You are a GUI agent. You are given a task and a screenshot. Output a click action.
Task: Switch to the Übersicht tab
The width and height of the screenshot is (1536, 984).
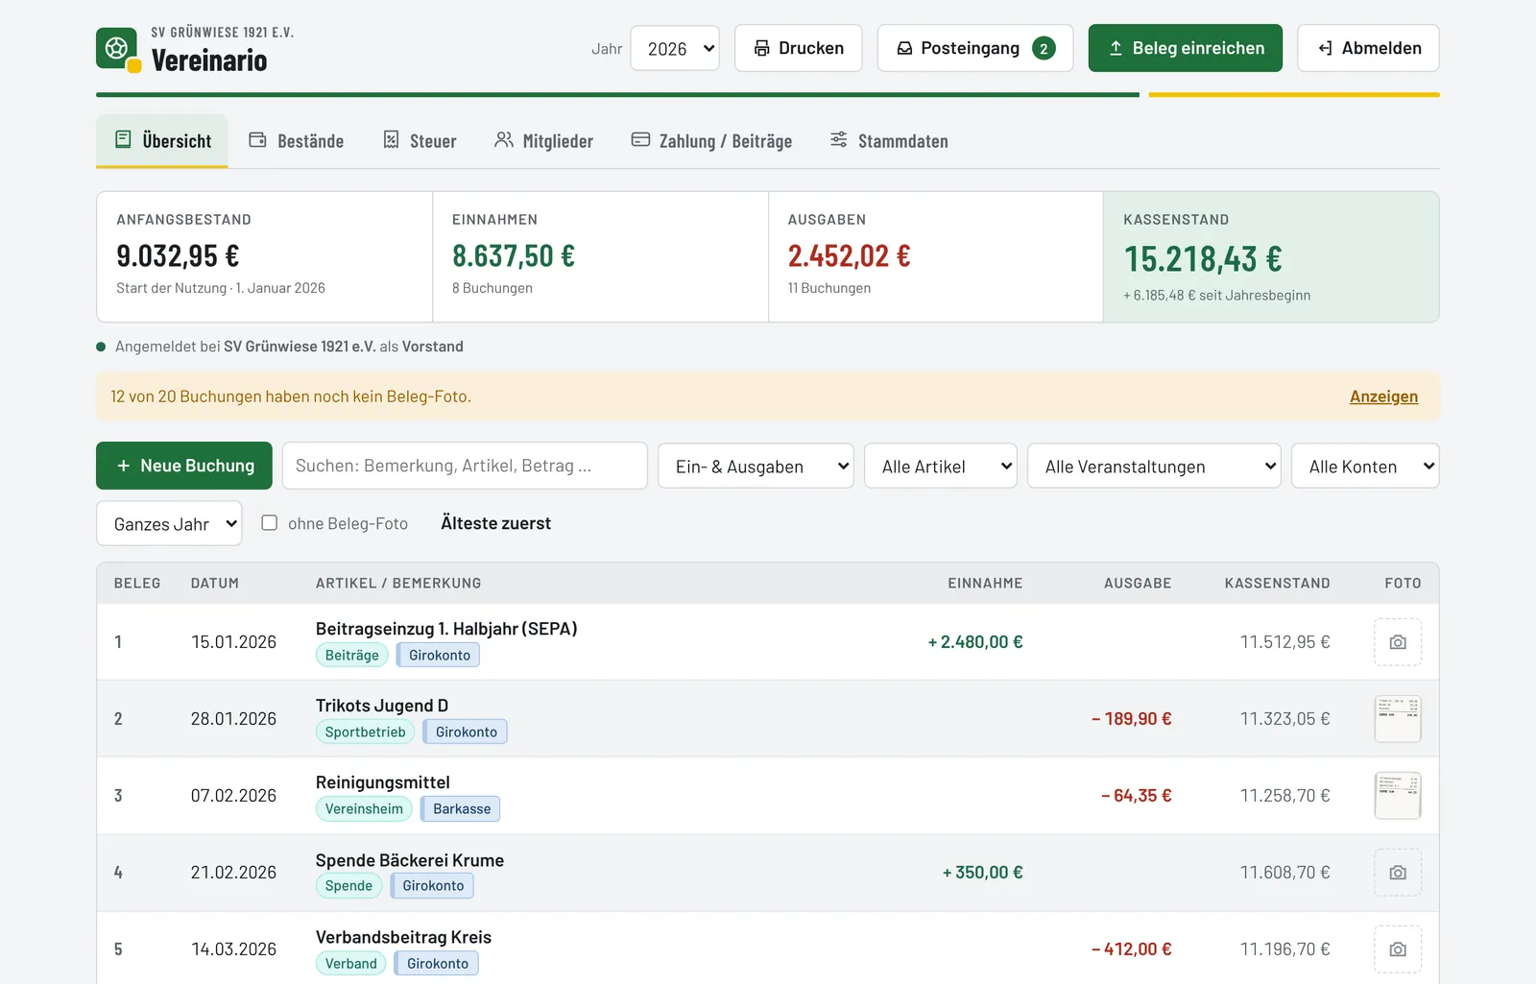[x=162, y=141]
